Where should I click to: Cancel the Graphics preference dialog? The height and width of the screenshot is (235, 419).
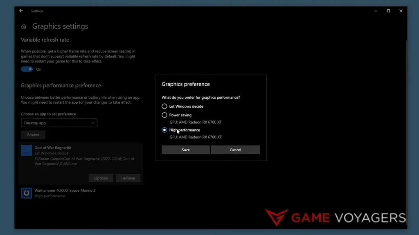click(x=235, y=150)
